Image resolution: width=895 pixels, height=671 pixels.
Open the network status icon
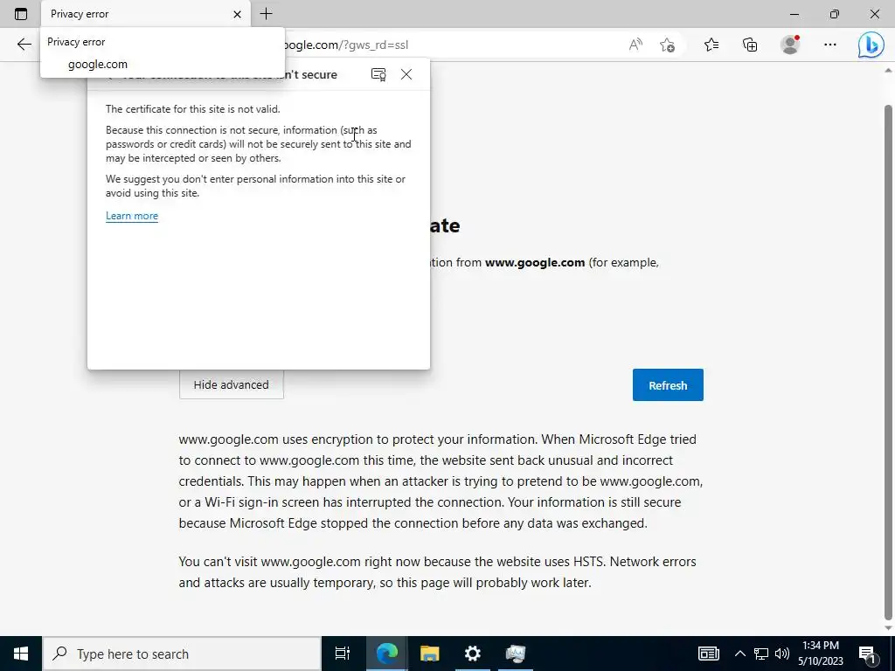[761, 654]
